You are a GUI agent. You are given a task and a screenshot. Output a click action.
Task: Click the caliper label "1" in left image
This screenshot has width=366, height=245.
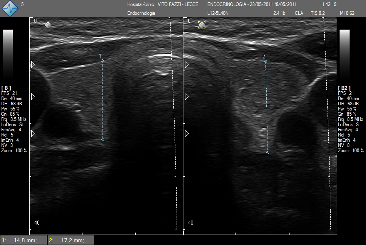(x=100, y=56)
